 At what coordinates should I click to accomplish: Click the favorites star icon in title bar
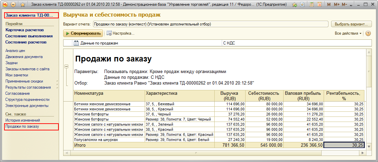[23, 4]
